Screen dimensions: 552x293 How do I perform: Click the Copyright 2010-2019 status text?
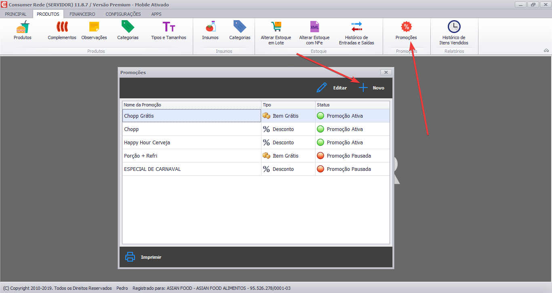coord(57,288)
